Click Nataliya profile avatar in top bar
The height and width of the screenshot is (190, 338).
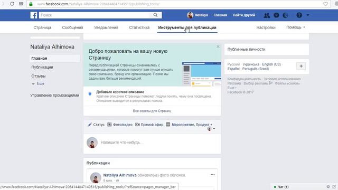tap(190, 15)
